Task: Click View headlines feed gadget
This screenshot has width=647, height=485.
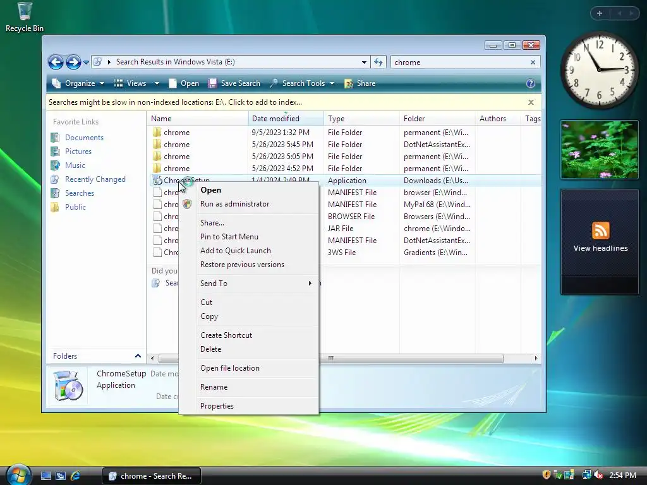Action: [600, 242]
